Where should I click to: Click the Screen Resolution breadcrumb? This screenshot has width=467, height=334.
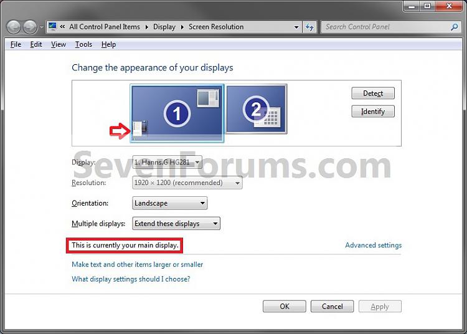pos(216,27)
